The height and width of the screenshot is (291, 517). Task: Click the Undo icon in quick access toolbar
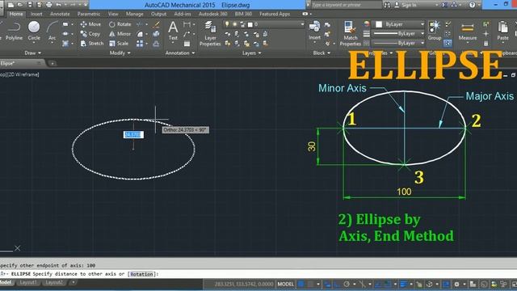tap(59, 5)
